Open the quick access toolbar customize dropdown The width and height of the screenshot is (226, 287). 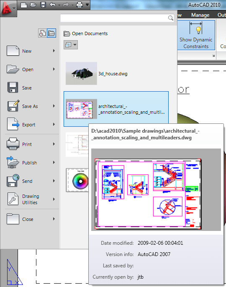tap(87, 5)
